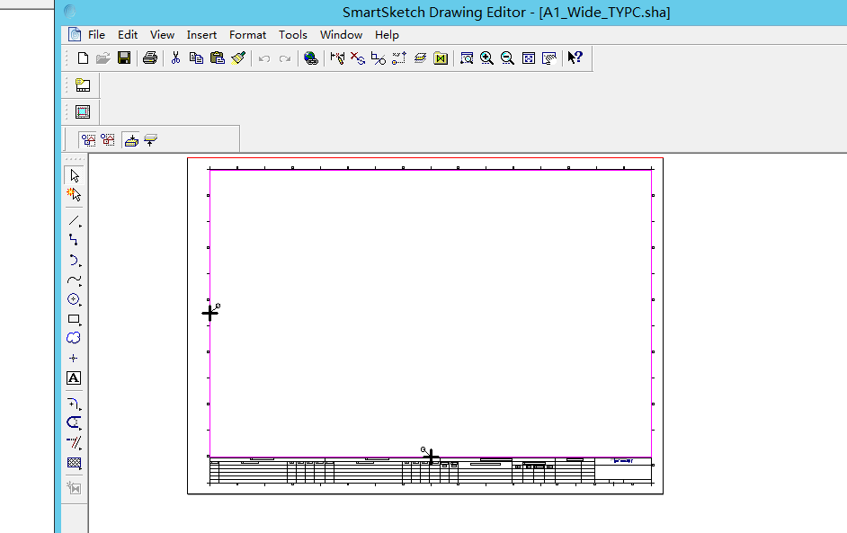Open the Hatch fill tool flyout
The width and height of the screenshot is (847, 533).
[74, 463]
